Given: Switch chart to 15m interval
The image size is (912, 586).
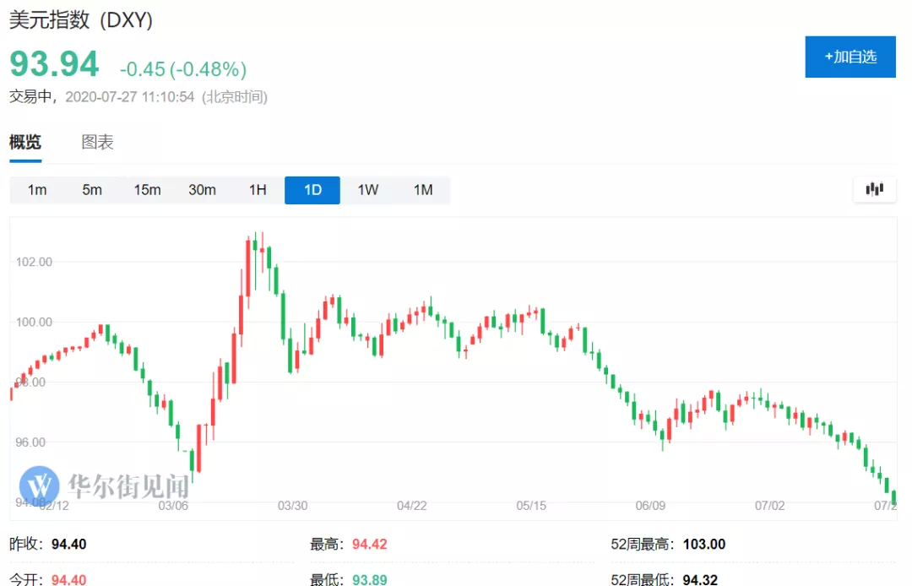Looking at the screenshot, I should tap(147, 190).
